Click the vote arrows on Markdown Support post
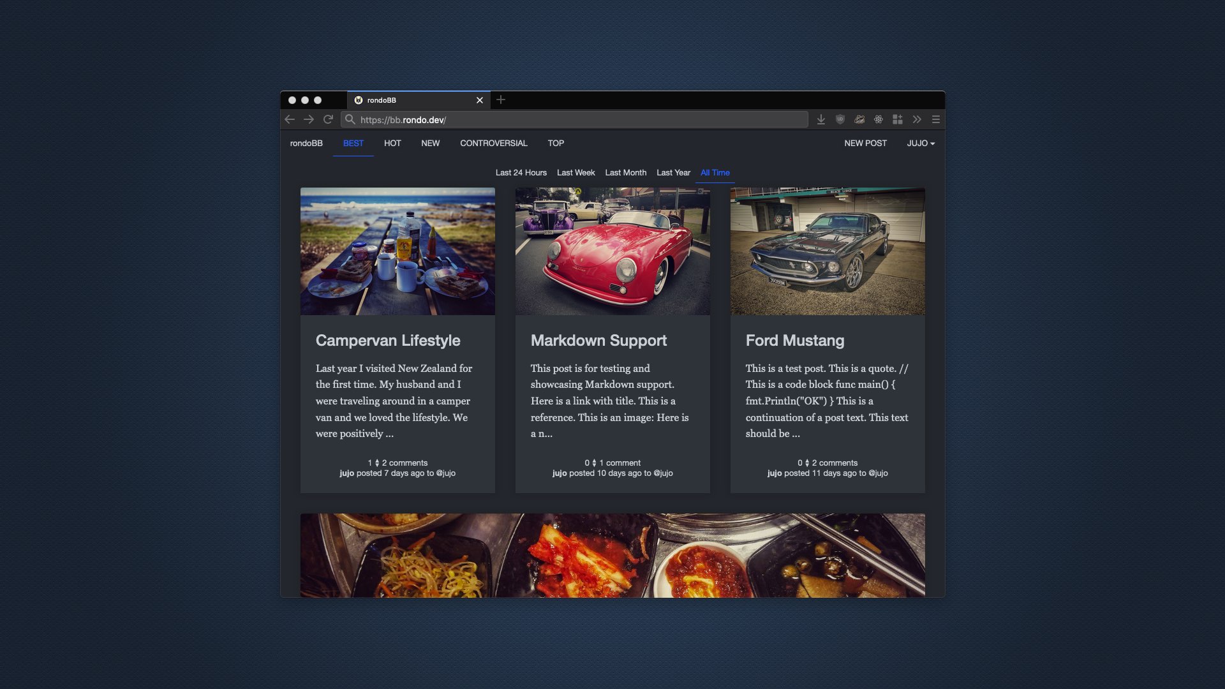Screen dimensions: 1225x689 (x=594, y=463)
